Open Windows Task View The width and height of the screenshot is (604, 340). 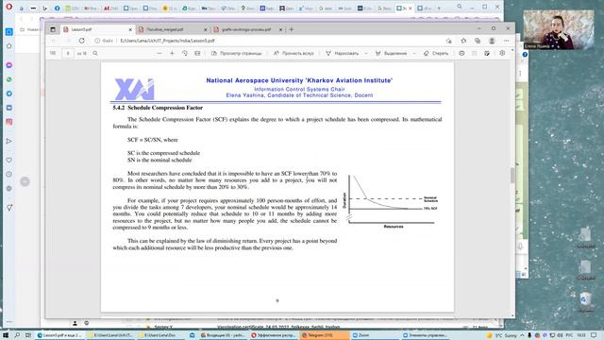[x=28, y=335]
